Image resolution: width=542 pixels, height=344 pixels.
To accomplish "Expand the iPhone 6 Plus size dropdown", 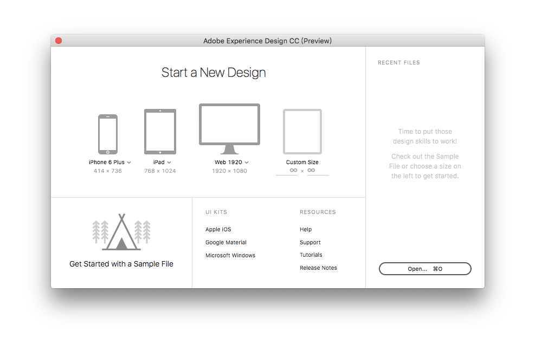I will point(130,161).
